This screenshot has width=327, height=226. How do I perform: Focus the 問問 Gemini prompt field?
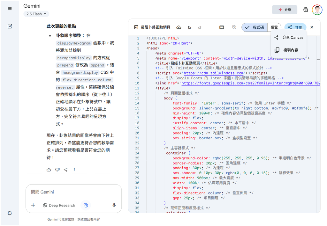pos(74,192)
